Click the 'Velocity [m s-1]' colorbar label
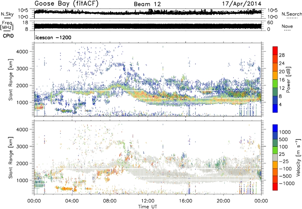 point(298,157)
